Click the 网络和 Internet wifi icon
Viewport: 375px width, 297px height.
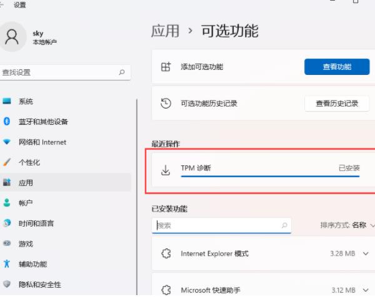click(x=7, y=142)
